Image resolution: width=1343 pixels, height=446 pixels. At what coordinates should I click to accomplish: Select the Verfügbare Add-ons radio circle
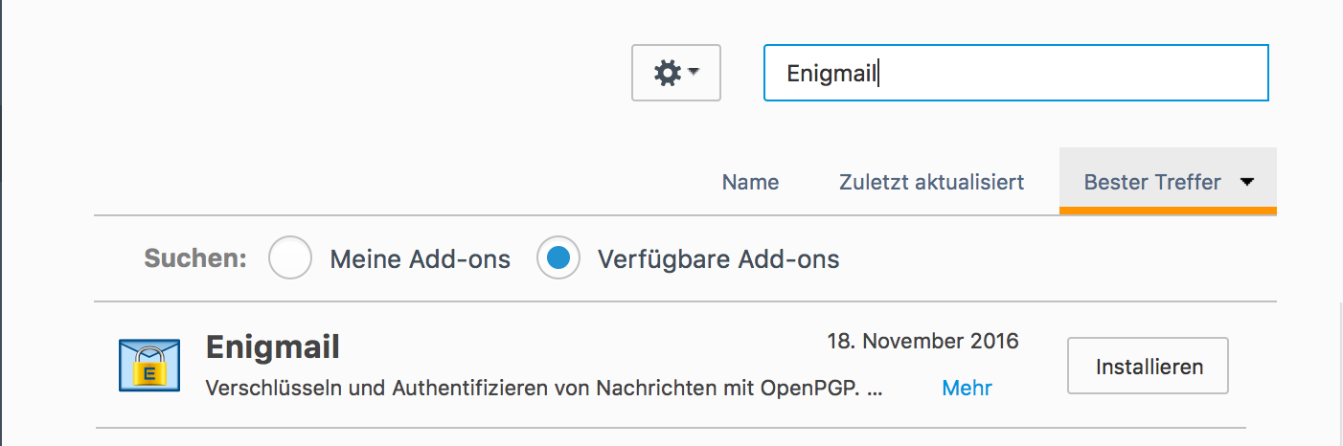pos(558,258)
